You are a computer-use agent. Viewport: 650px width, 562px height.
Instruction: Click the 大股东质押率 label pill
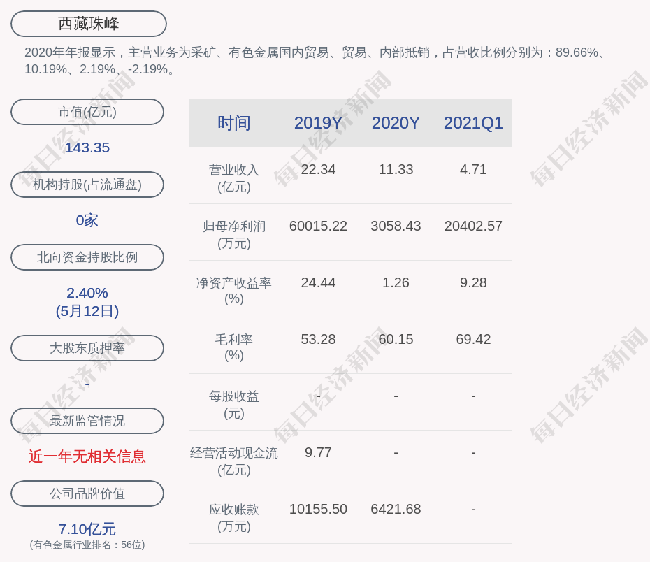pyautogui.click(x=87, y=348)
